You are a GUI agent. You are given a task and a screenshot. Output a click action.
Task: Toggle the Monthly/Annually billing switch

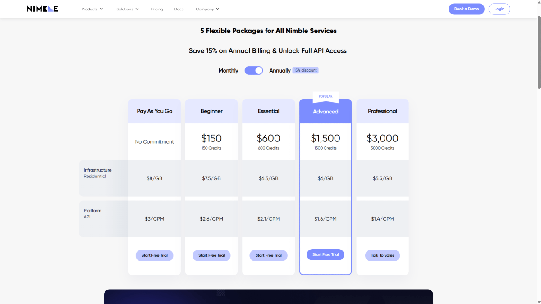pyautogui.click(x=254, y=70)
